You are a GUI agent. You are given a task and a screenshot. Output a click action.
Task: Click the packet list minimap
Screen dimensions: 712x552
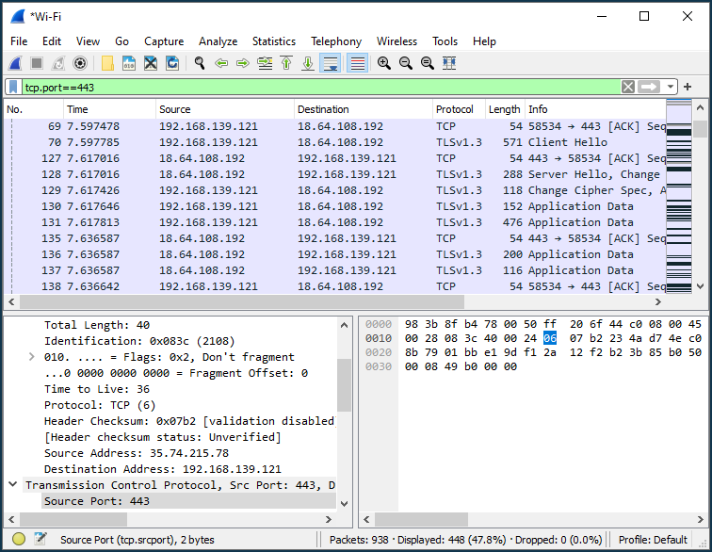(x=679, y=197)
